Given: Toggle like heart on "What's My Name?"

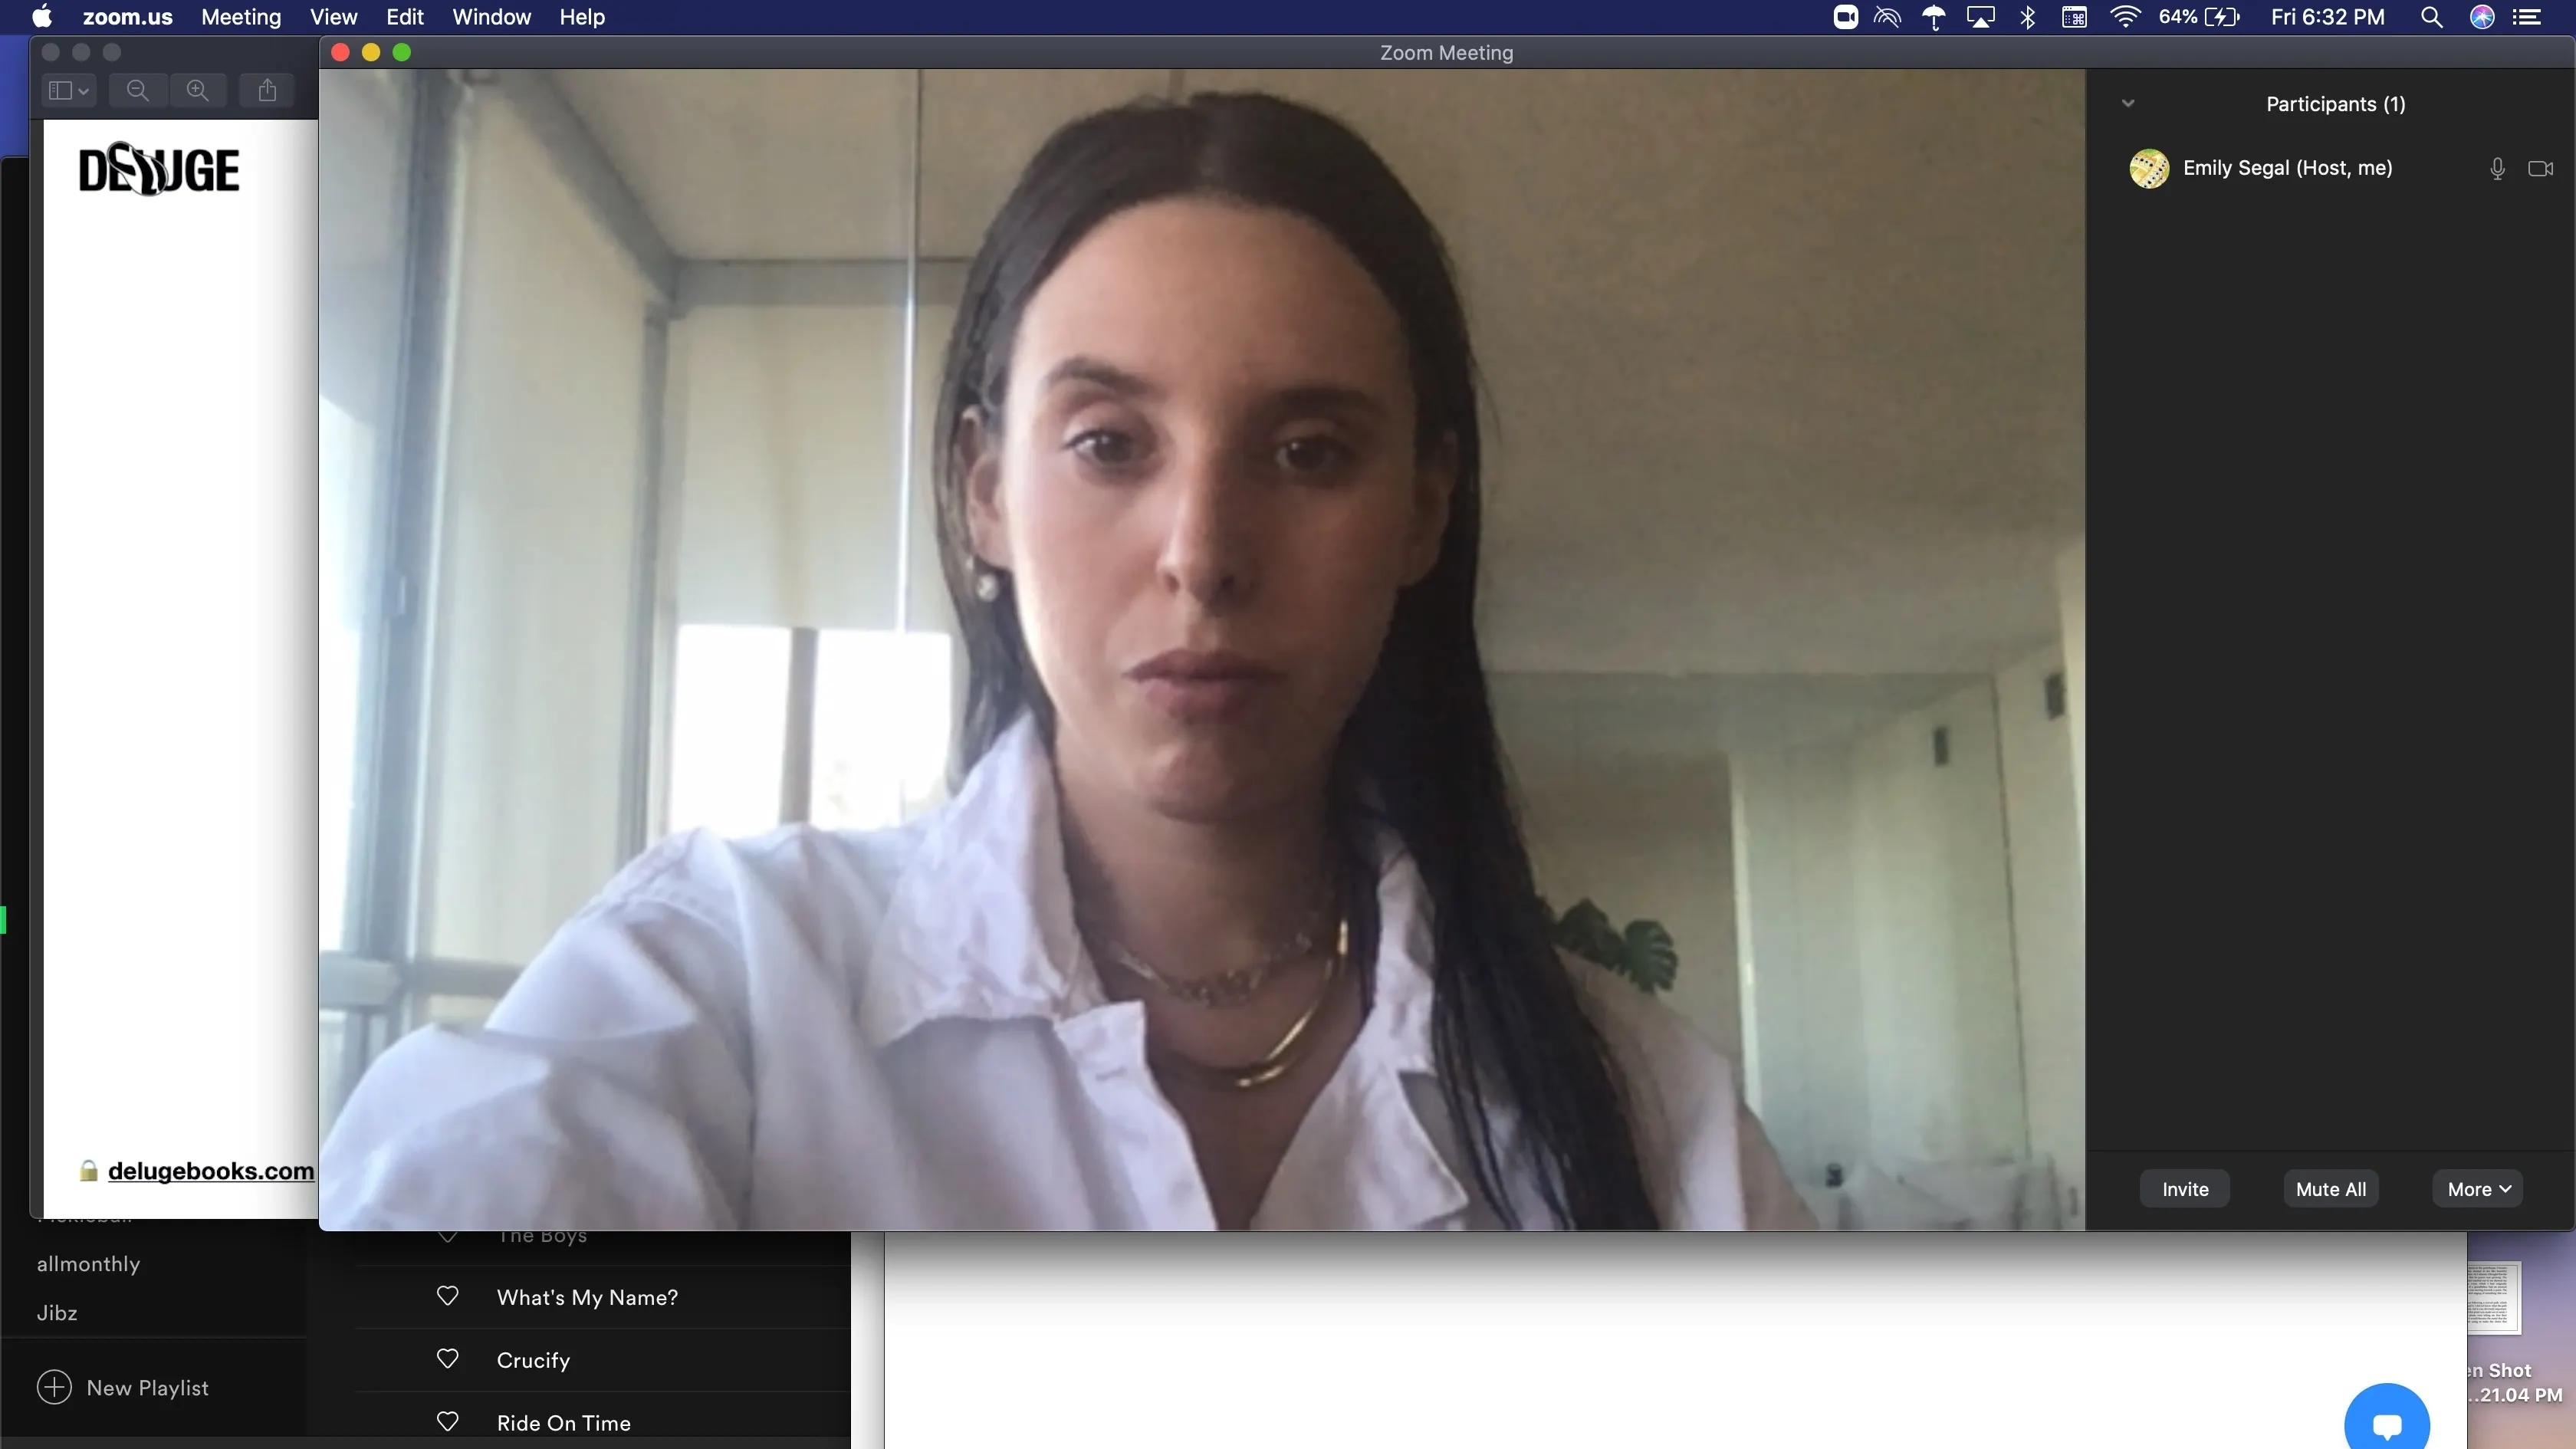Looking at the screenshot, I should [x=447, y=1296].
